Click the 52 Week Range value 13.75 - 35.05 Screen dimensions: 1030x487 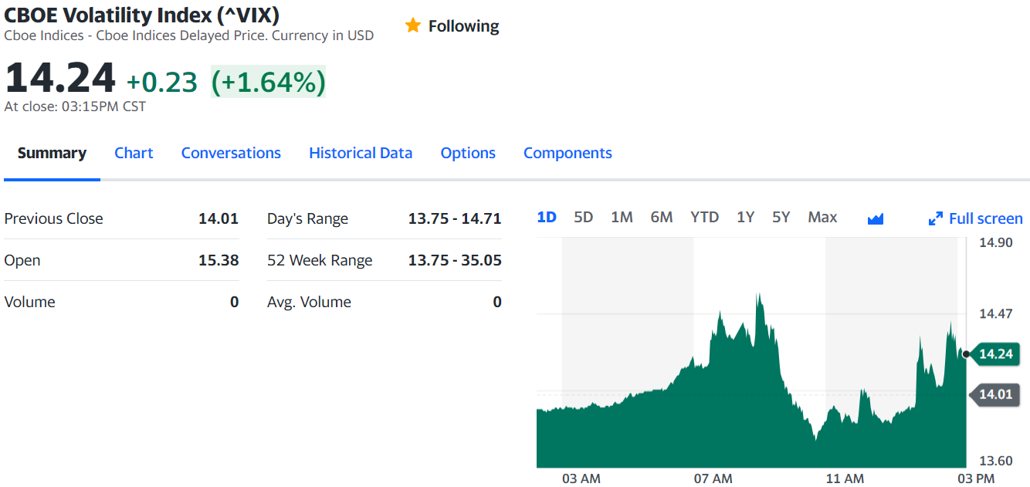point(455,260)
